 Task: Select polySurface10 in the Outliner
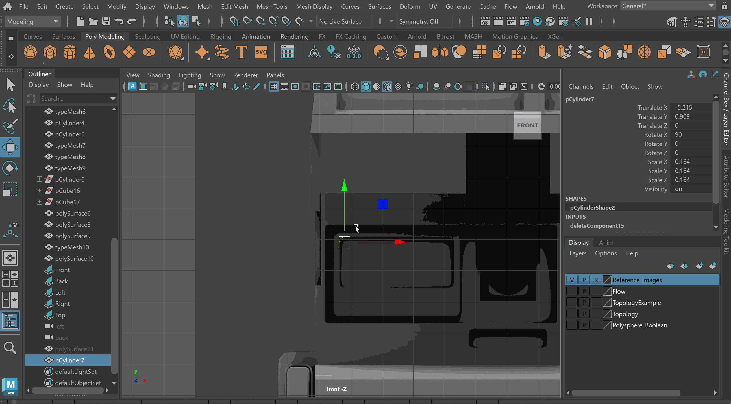[74, 259]
